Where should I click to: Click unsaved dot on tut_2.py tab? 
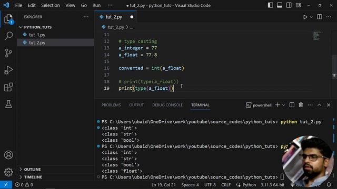pos(132,17)
